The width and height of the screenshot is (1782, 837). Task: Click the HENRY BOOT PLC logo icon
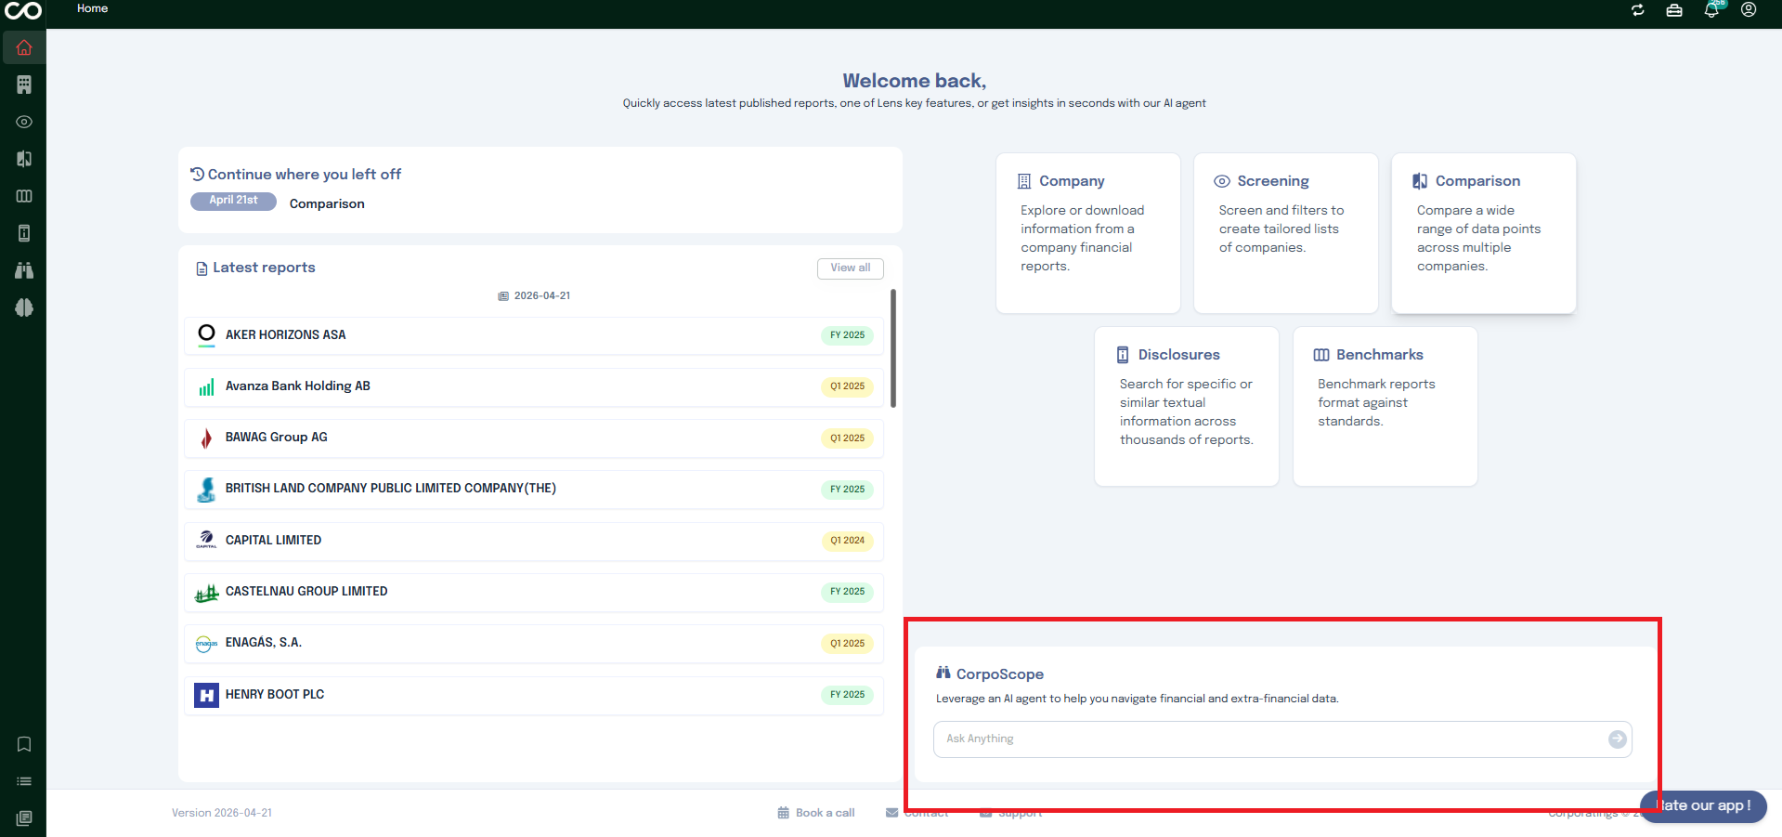pos(206,695)
